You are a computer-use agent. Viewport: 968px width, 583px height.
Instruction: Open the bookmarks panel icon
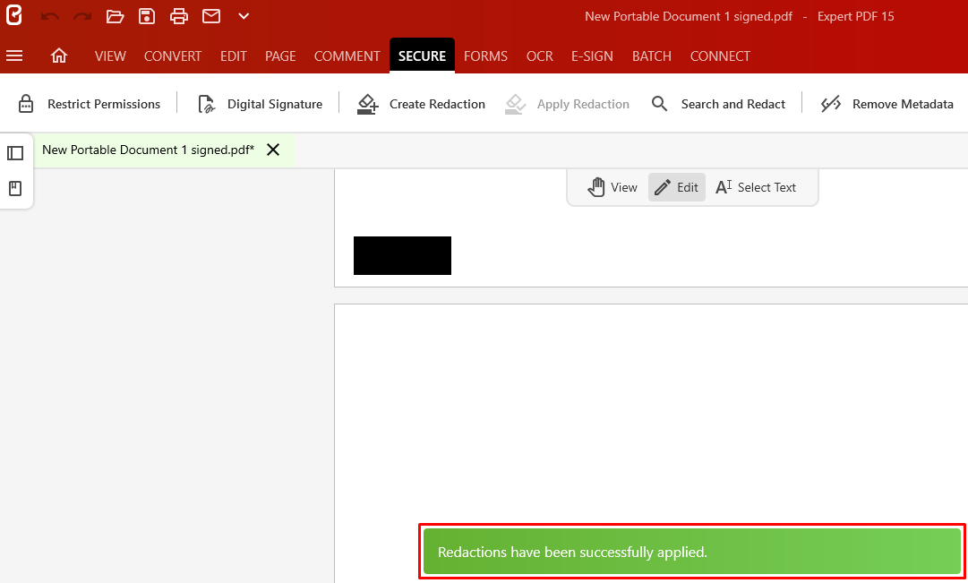(x=15, y=188)
